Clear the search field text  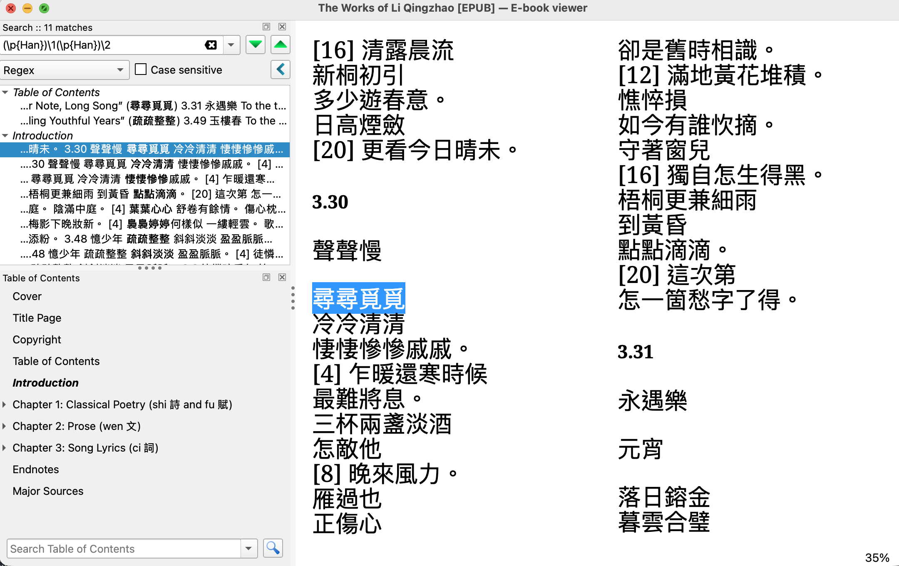pyautogui.click(x=211, y=45)
